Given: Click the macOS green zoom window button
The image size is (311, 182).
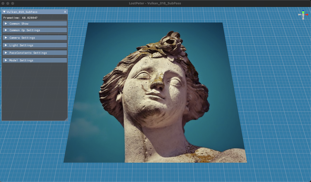Looking at the screenshot, I should 13,3.
